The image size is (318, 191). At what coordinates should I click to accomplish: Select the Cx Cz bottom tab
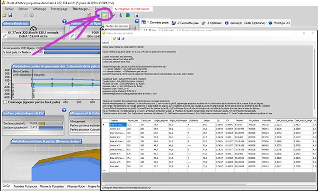click(6, 186)
